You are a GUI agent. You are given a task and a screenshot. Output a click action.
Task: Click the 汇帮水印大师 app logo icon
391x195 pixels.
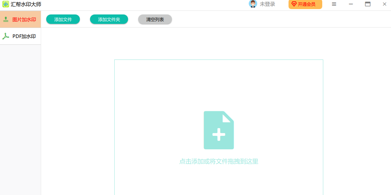5,4
